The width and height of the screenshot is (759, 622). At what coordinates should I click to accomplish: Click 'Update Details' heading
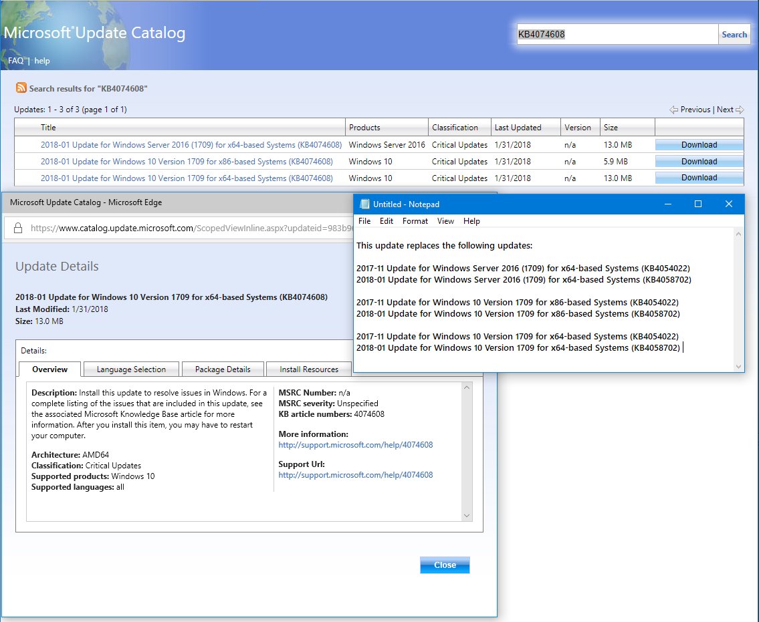[57, 266]
